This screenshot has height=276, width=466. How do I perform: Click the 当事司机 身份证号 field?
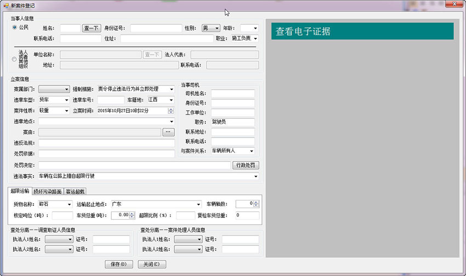(232, 103)
